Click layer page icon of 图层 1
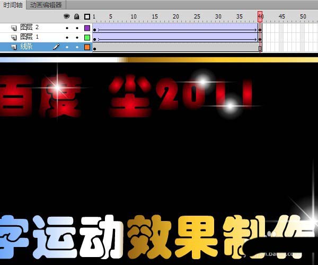318x265 pixels. pyautogui.click(x=14, y=38)
